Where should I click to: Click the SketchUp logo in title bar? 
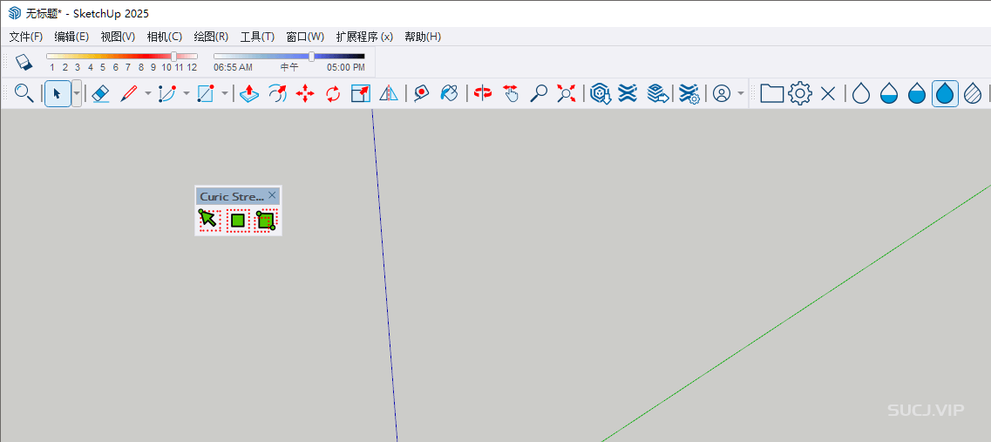(15, 13)
